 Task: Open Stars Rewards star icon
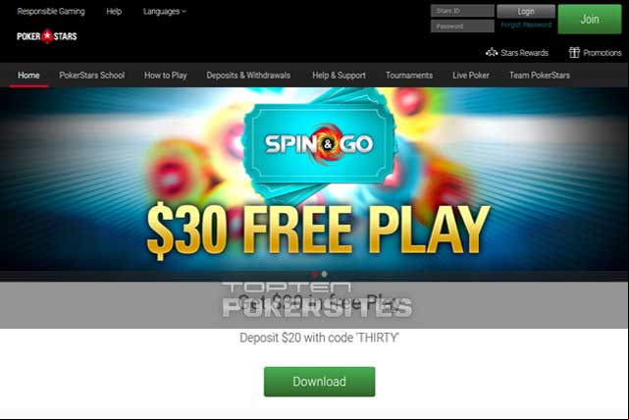pos(492,53)
